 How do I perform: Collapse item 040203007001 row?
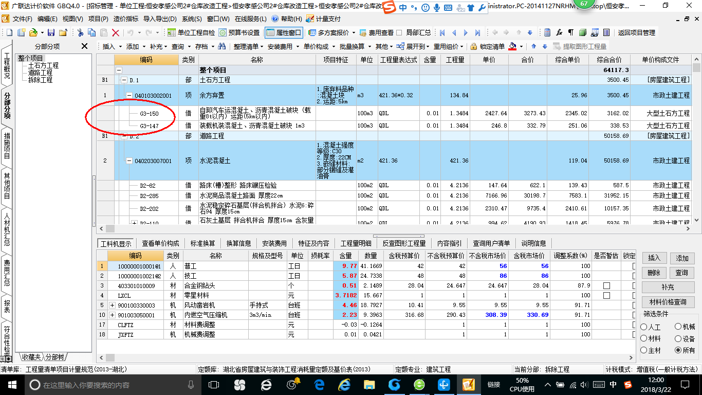coord(130,161)
